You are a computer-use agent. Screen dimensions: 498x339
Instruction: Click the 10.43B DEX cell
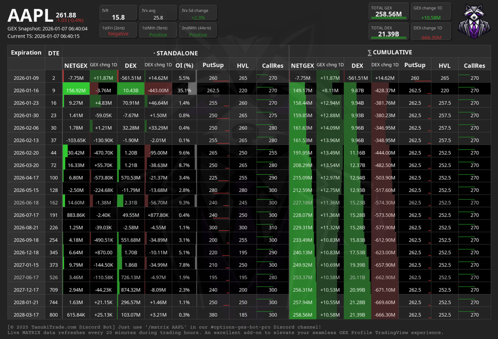(x=131, y=90)
